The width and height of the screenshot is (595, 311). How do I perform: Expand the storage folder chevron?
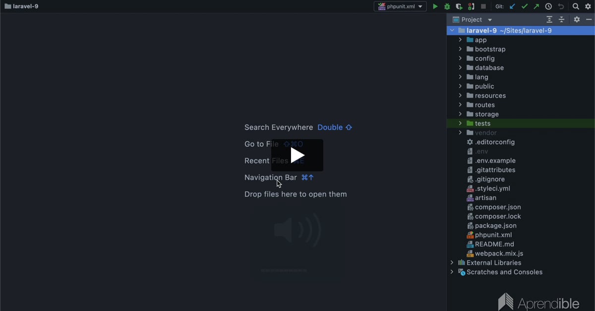click(x=460, y=114)
